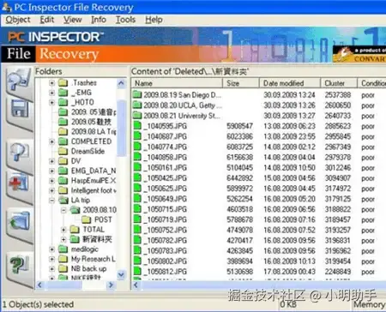The height and width of the screenshot is (312, 386).
Task: Select the _1040595.JPG file icon
Action: (137, 126)
